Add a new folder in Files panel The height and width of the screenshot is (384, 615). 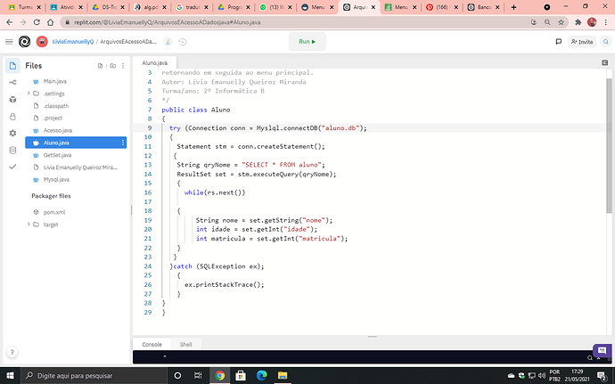coord(113,66)
